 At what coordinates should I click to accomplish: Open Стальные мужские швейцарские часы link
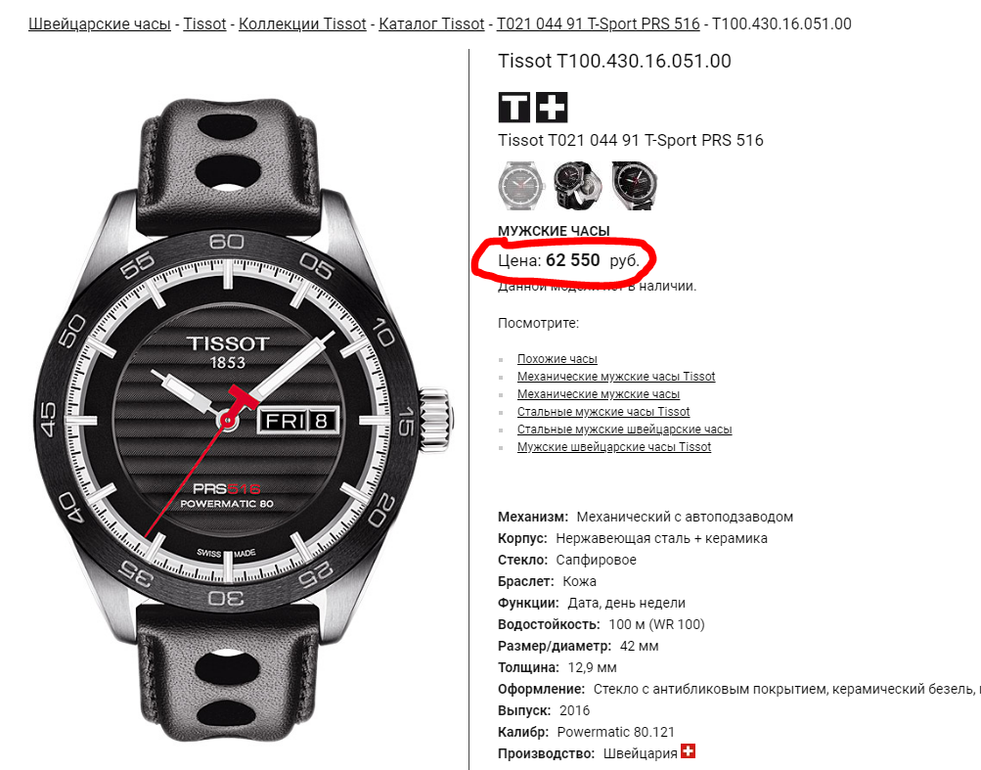[x=624, y=429]
